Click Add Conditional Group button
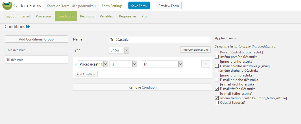The image size is (301, 124). click(36, 39)
